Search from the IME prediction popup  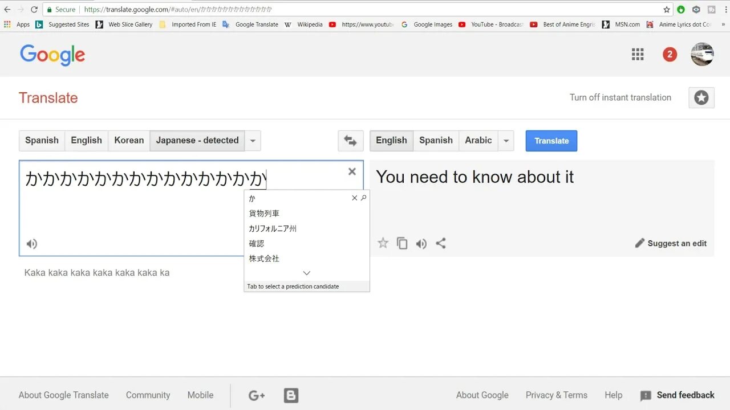pos(363,198)
